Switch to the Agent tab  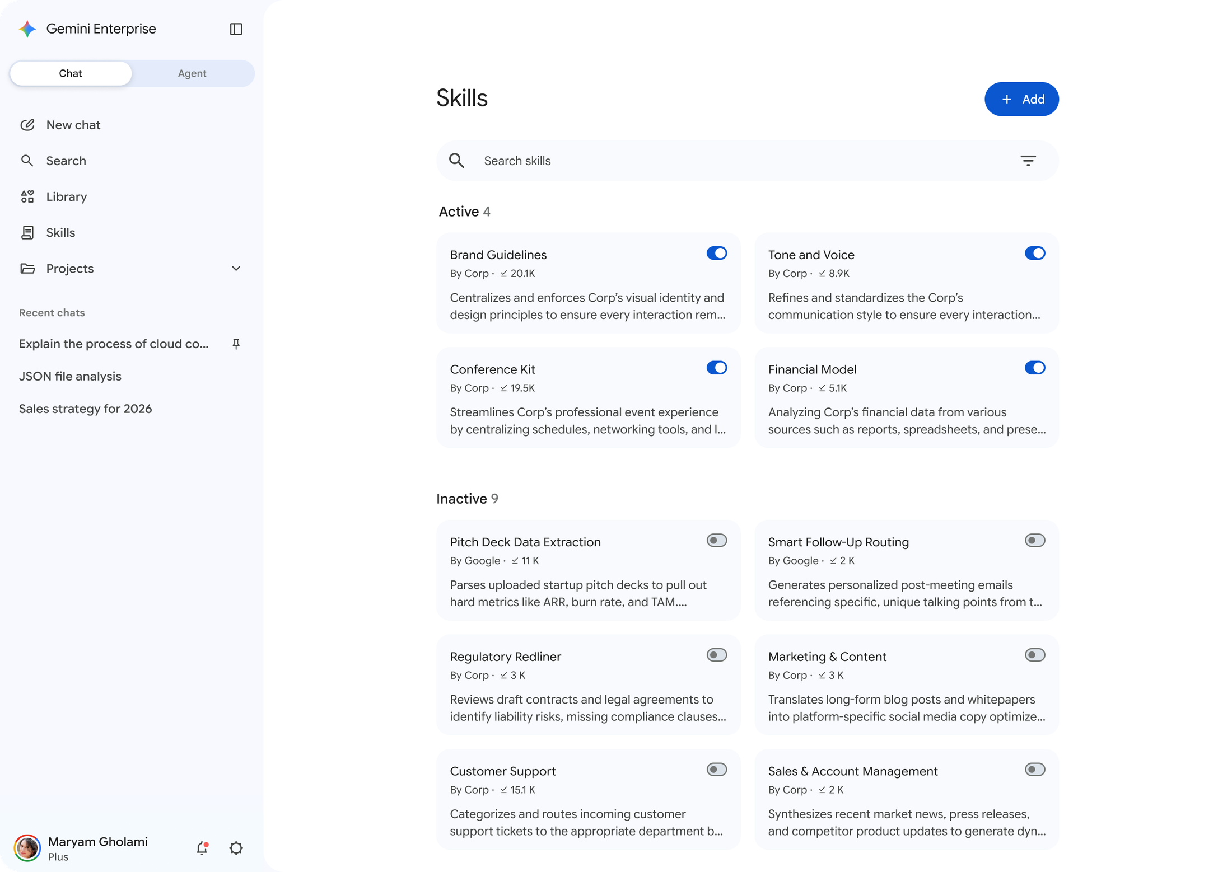pyautogui.click(x=192, y=73)
